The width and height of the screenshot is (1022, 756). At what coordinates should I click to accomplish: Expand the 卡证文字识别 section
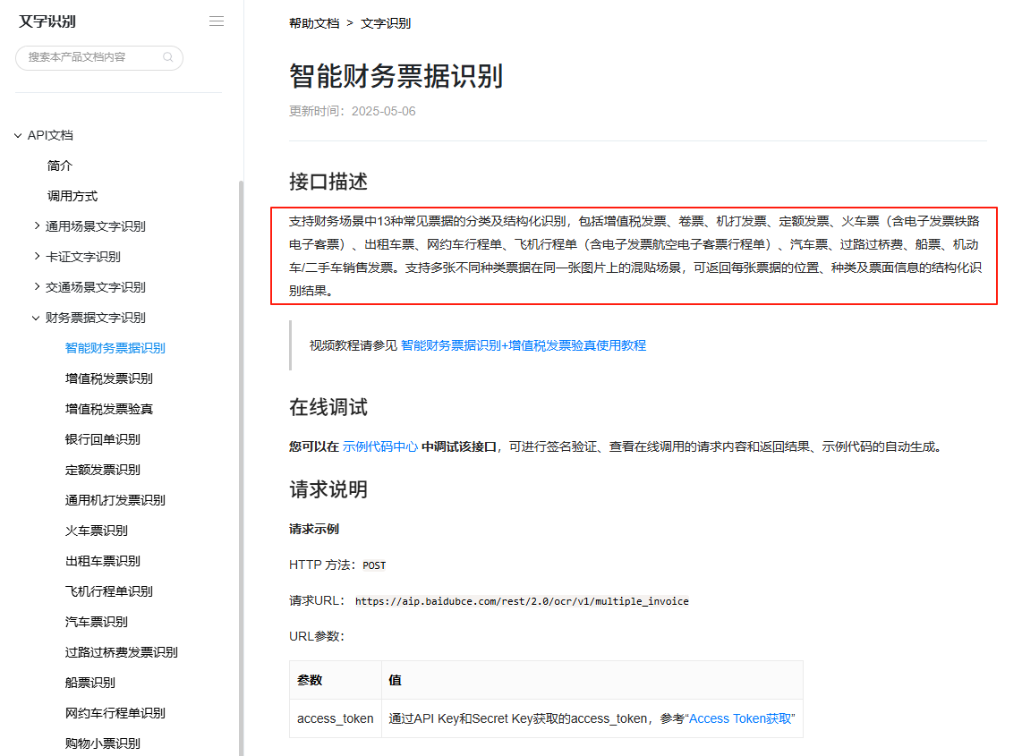coord(37,257)
